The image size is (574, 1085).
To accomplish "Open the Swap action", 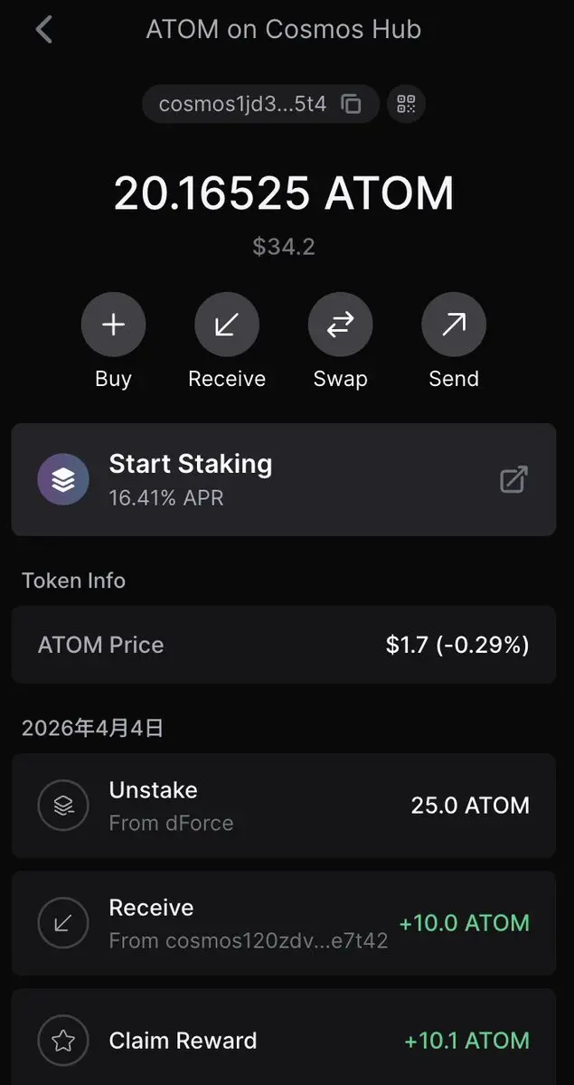I will (x=340, y=325).
